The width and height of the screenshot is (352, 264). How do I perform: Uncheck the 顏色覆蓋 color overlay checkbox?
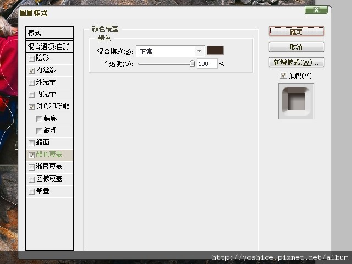click(x=31, y=155)
